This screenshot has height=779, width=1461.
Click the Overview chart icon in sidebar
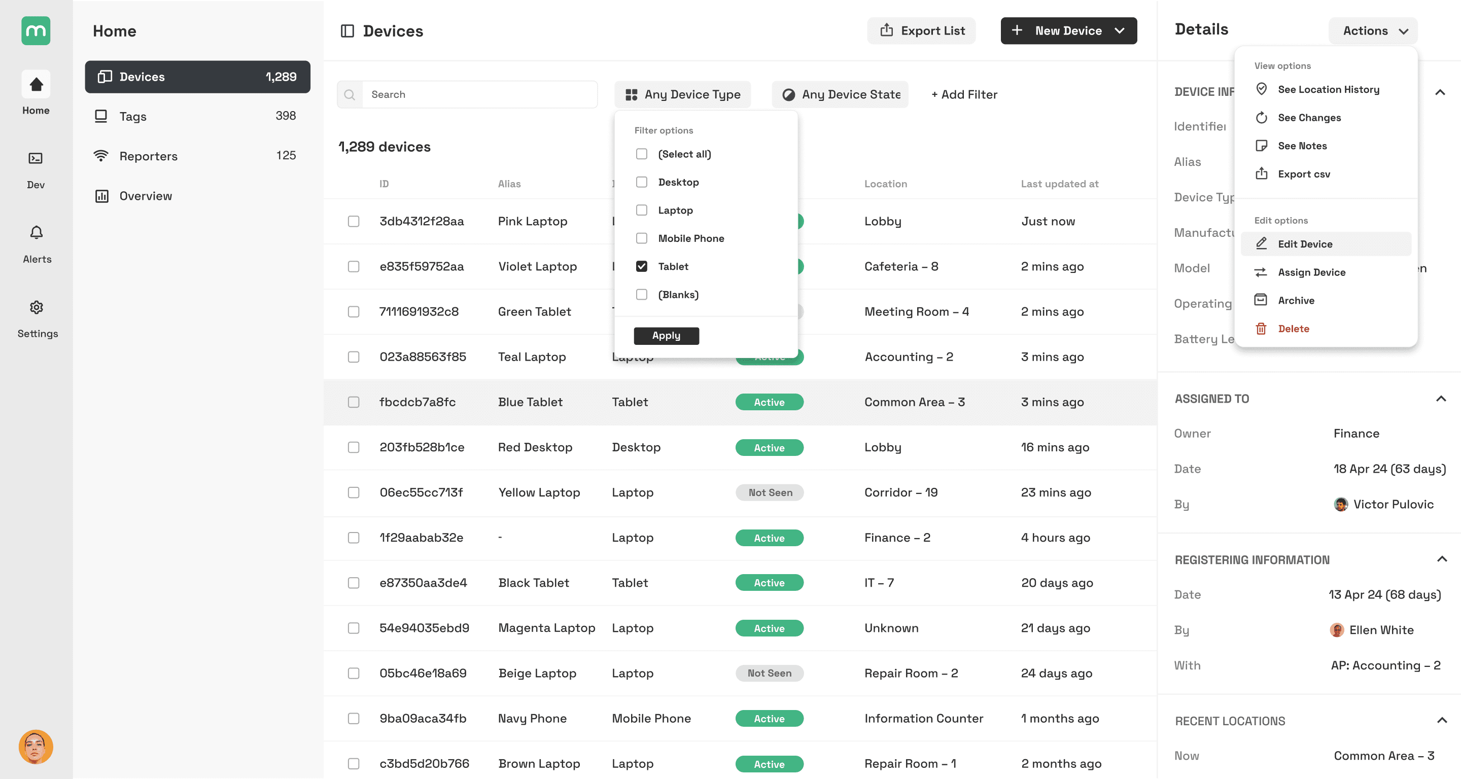coord(101,196)
